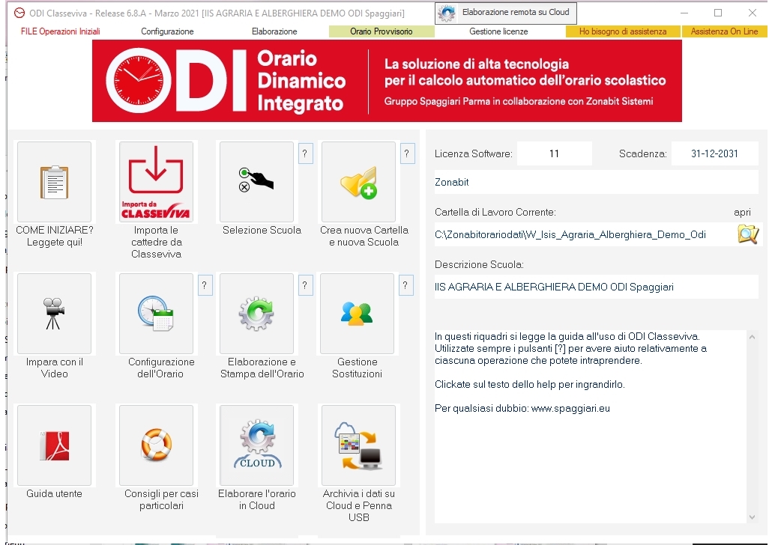Screen dimensions: 772x545
Task: Click the 'apri' label near folder path
Action: [x=742, y=212]
